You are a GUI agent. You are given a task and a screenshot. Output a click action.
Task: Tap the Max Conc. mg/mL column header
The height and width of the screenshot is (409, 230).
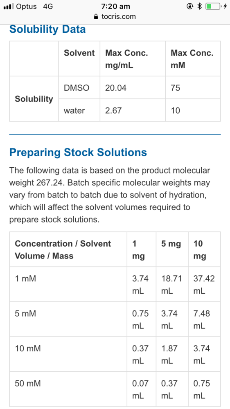click(133, 58)
